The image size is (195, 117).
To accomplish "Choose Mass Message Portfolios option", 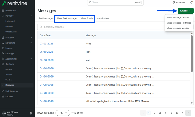I will pyautogui.click(x=179, y=23).
